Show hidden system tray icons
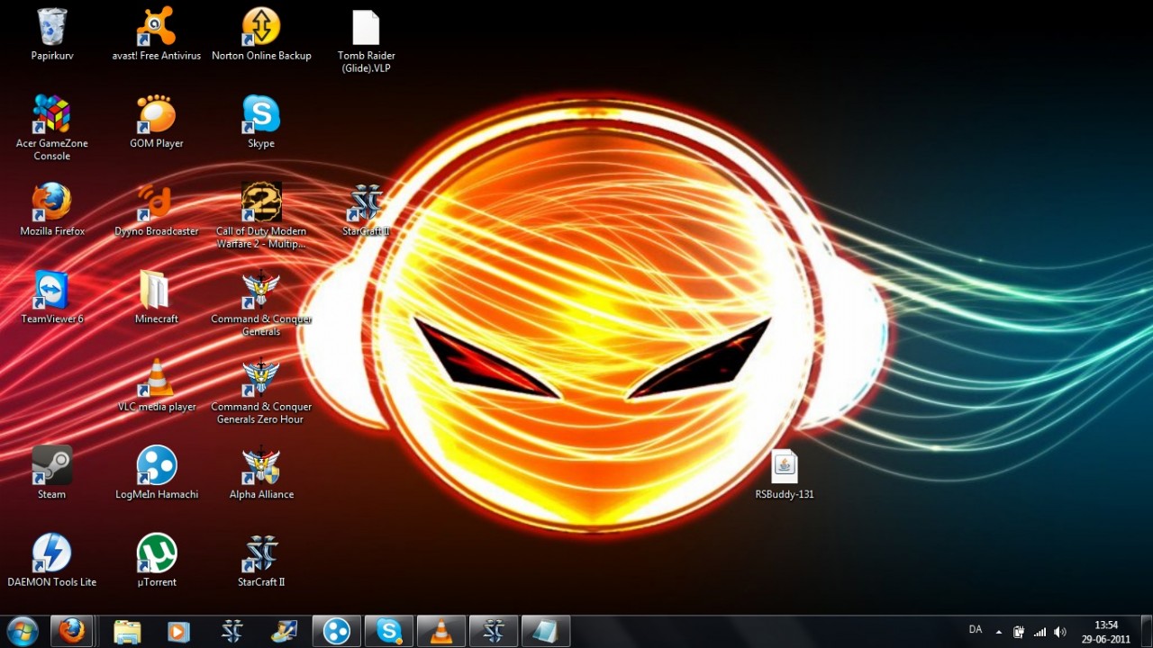Screen dimensions: 1153x648 998,631
